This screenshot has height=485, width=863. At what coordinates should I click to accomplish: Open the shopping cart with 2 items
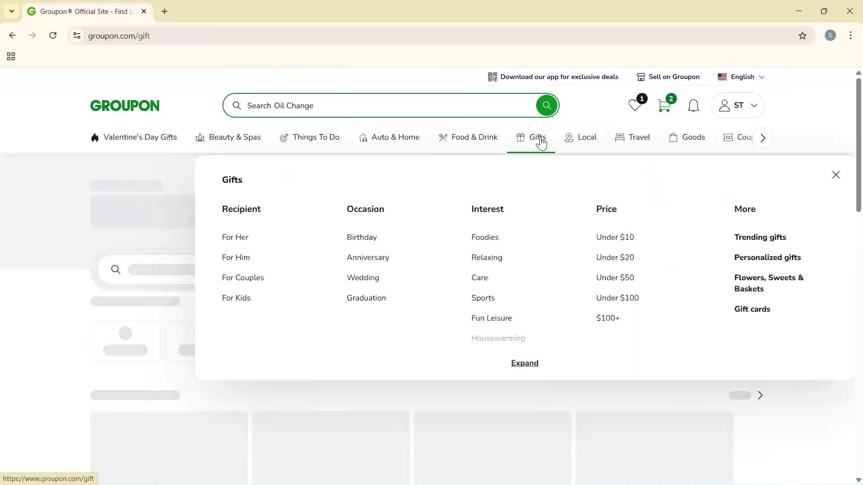click(x=665, y=105)
